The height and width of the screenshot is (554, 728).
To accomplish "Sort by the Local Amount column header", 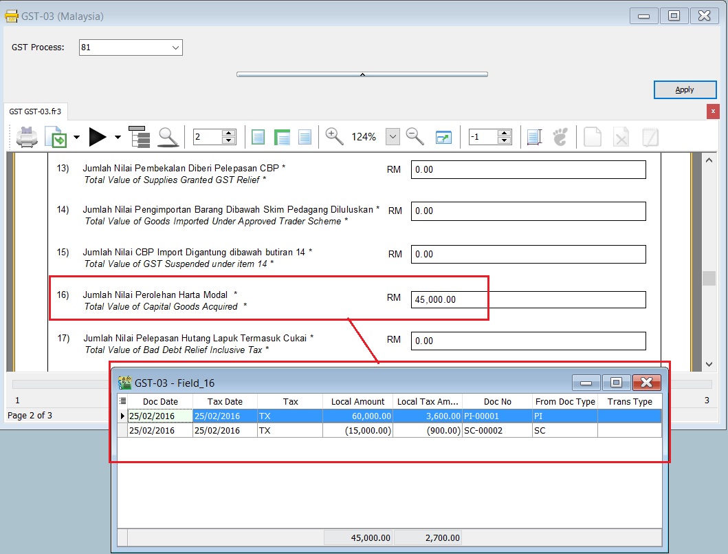I will click(357, 401).
